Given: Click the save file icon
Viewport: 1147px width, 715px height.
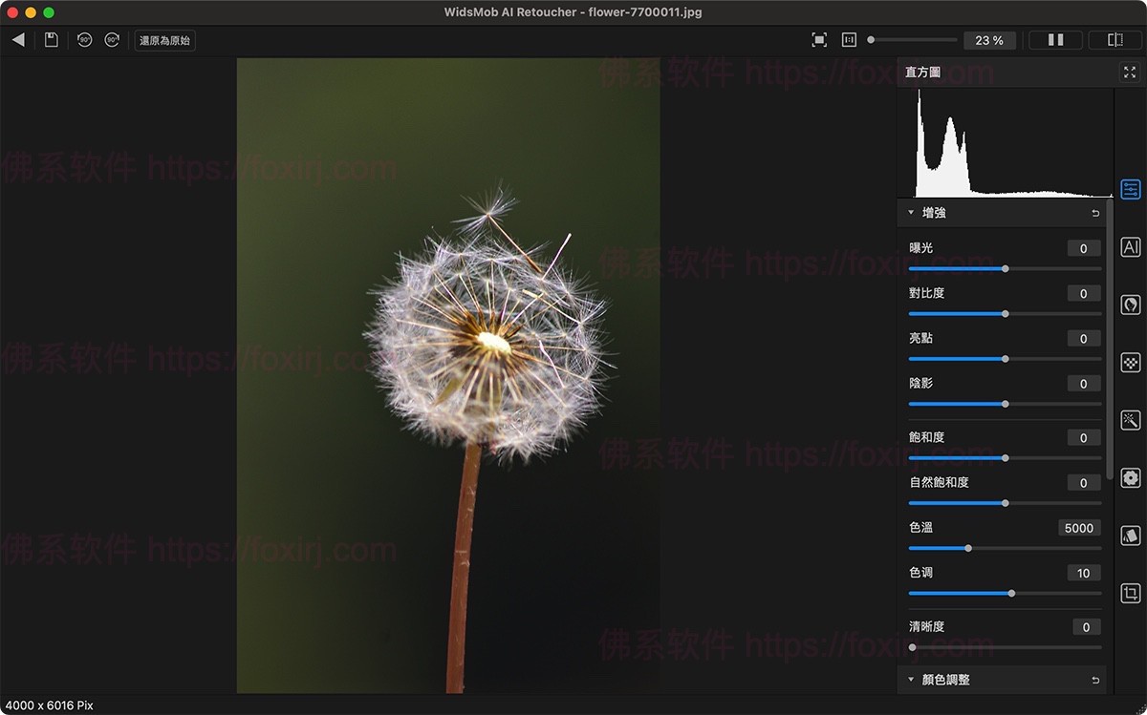Looking at the screenshot, I should tap(52, 40).
